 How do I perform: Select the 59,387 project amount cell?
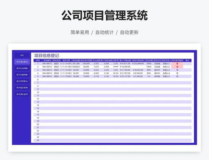tap(76, 70)
